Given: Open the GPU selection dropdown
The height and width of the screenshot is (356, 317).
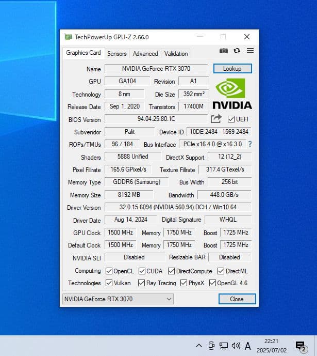Looking at the screenshot, I should [x=118, y=299].
